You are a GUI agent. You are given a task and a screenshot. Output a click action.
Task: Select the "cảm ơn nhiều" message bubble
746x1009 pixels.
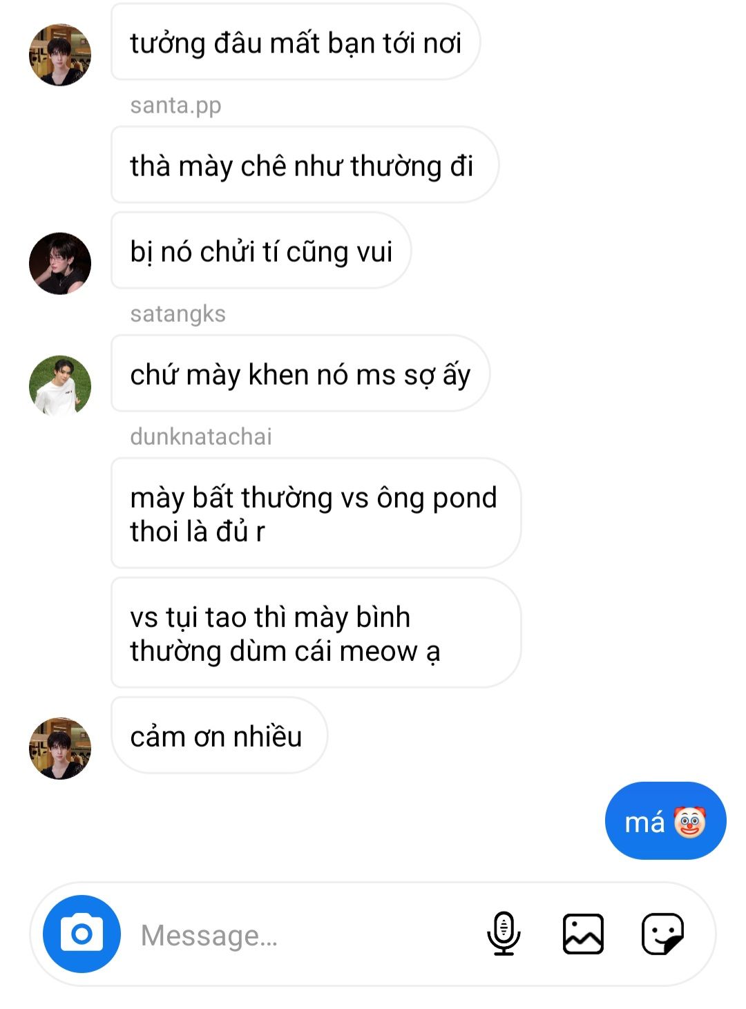pyautogui.click(x=219, y=736)
